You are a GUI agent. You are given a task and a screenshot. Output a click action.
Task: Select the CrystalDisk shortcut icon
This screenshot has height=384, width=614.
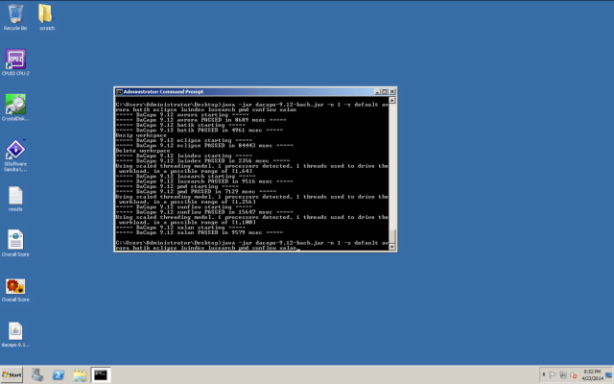[x=15, y=108]
